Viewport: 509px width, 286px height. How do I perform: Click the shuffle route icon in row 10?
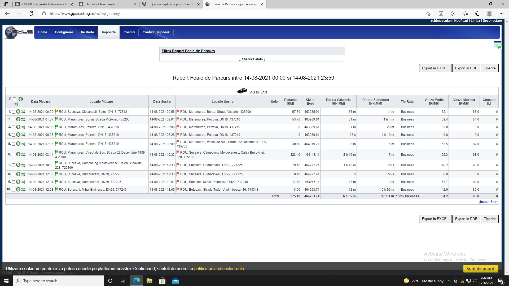tap(23, 190)
